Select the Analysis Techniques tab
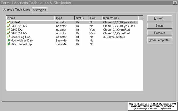Screen dimensions: 178x111 (x=17, y=9)
